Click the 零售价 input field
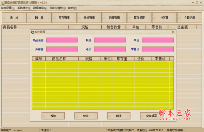Image resolution: width=204 pixels, height=132 pixels. coord(158,49)
